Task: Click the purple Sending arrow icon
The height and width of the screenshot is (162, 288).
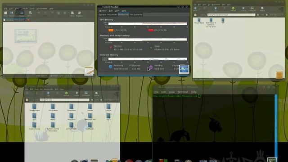Action: pyautogui.click(x=151, y=67)
